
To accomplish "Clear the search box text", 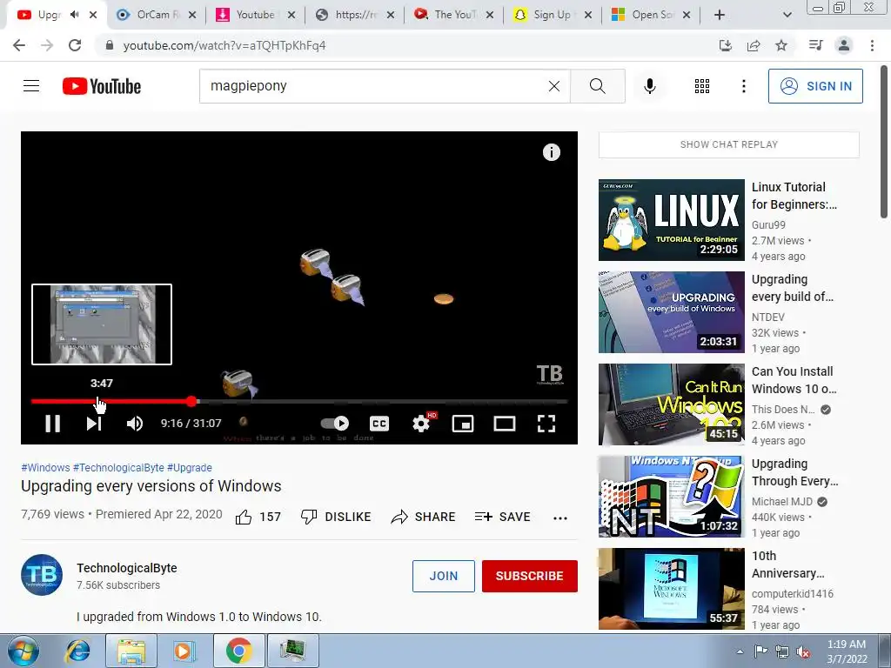I will point(554,86).
